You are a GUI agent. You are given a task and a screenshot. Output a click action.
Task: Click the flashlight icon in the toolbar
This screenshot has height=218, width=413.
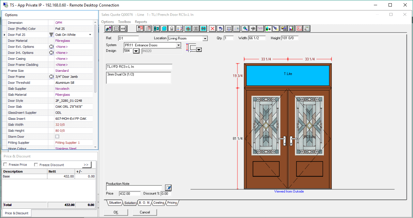276,28
